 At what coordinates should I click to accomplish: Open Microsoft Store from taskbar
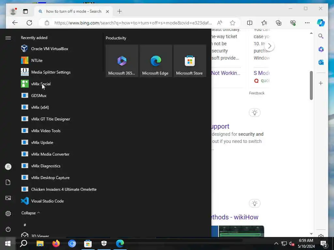pyautogui.click(x=88, y=243)
